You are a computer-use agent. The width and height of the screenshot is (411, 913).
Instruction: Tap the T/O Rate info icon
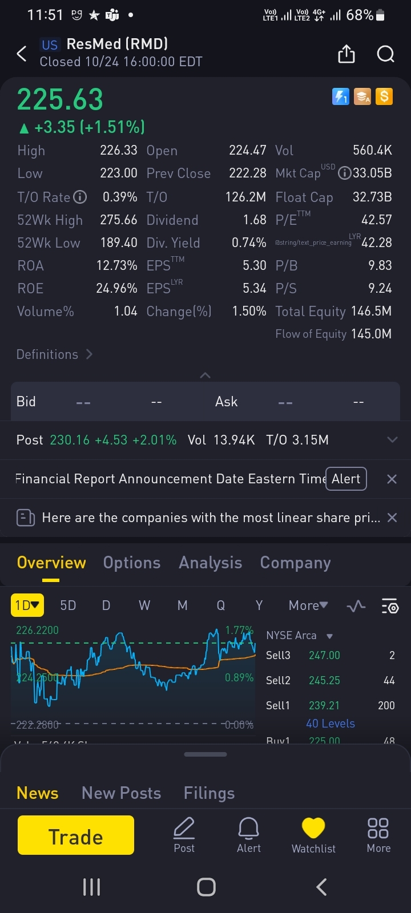coord(80,197)
